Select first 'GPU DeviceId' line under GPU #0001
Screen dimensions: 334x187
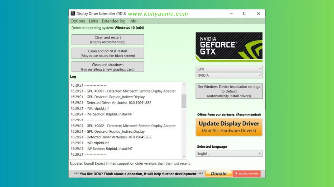108,97
